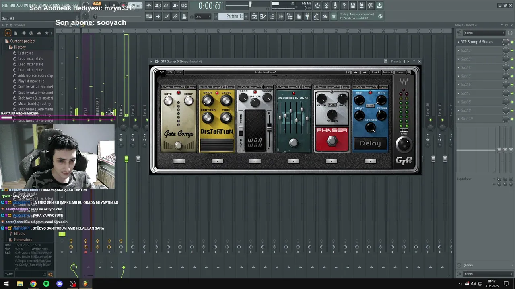
Task: Open pedal selector arrow below Gate Comp
Action: tap(179, 161)
